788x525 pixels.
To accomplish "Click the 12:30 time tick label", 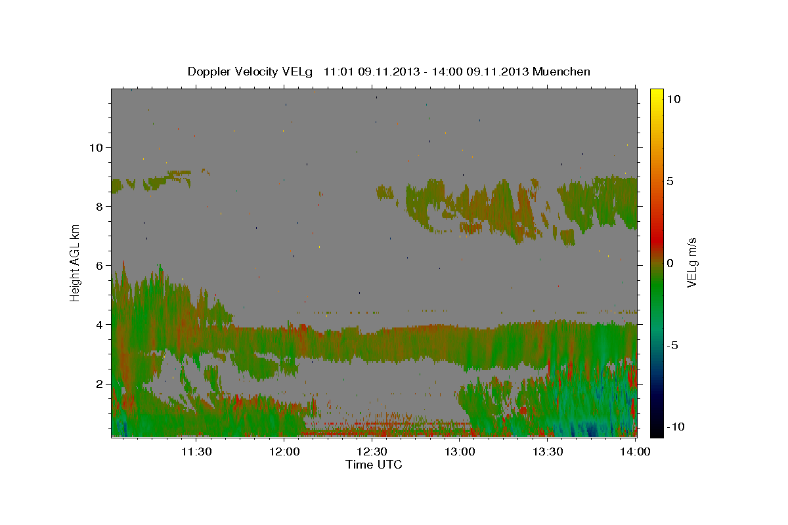I will (372, 451).
